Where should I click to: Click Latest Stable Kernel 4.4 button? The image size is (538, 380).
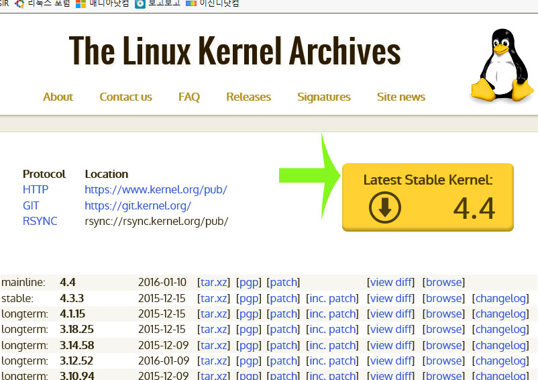[428, 197]
